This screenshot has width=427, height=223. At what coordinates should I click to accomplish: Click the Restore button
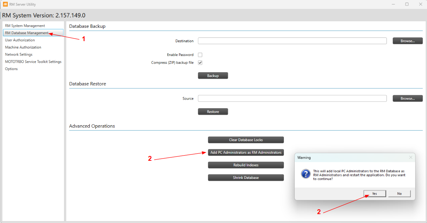coord(213,111)
